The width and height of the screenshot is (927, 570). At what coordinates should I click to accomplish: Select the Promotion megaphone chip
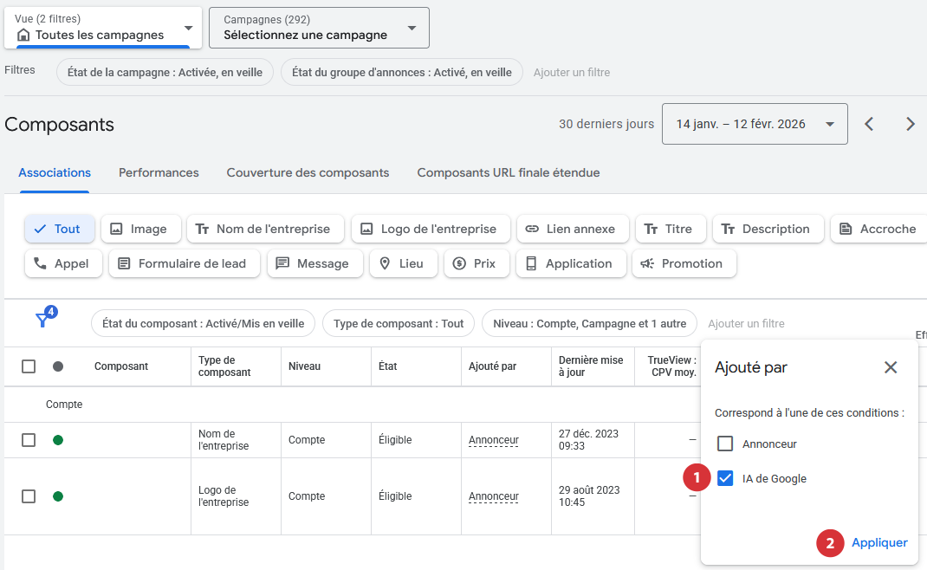pos(684,263)
